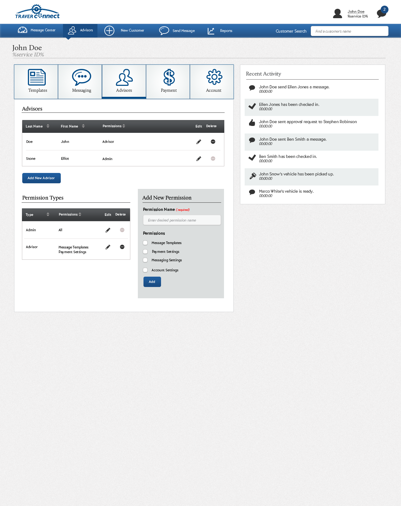Delete advisor John Doe with minus icon
Image resolution: width=401 pixels, height=506 pixels.
click(213, 142)
